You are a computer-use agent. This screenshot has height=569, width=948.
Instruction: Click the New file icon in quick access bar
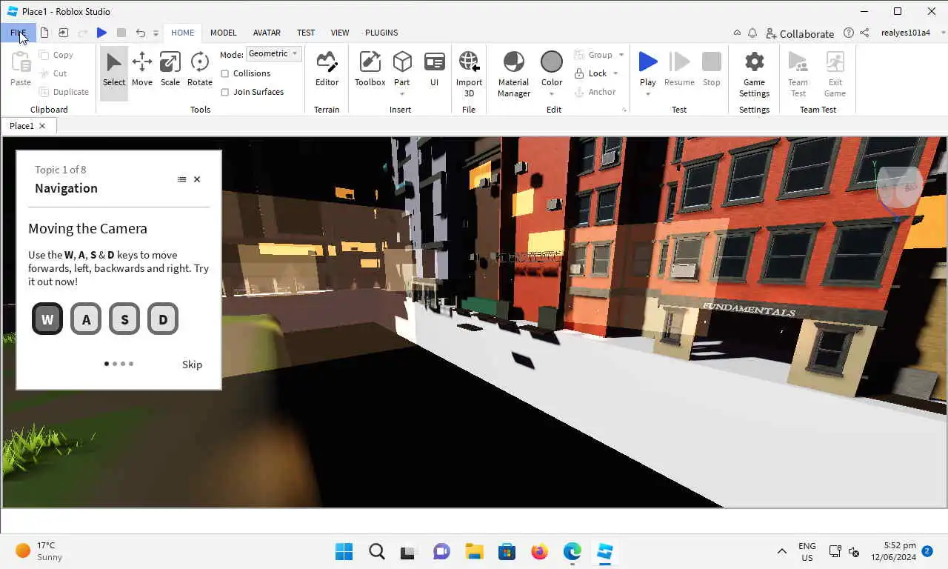[x=44, y=33]
